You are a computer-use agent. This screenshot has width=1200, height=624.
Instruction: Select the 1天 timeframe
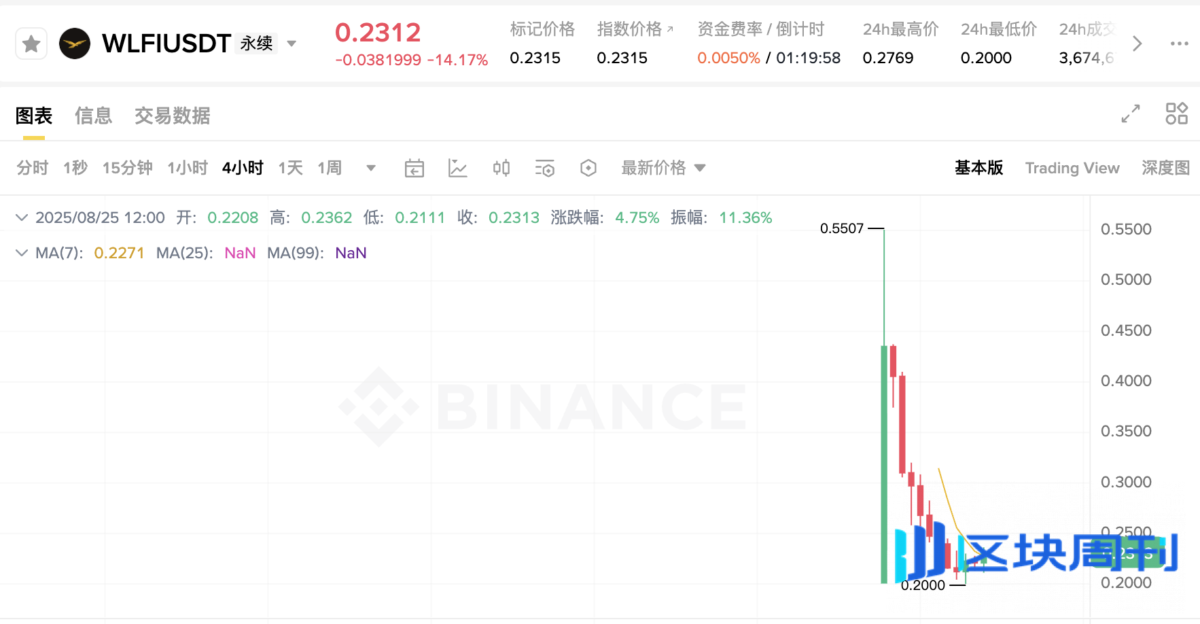(289, 168)
